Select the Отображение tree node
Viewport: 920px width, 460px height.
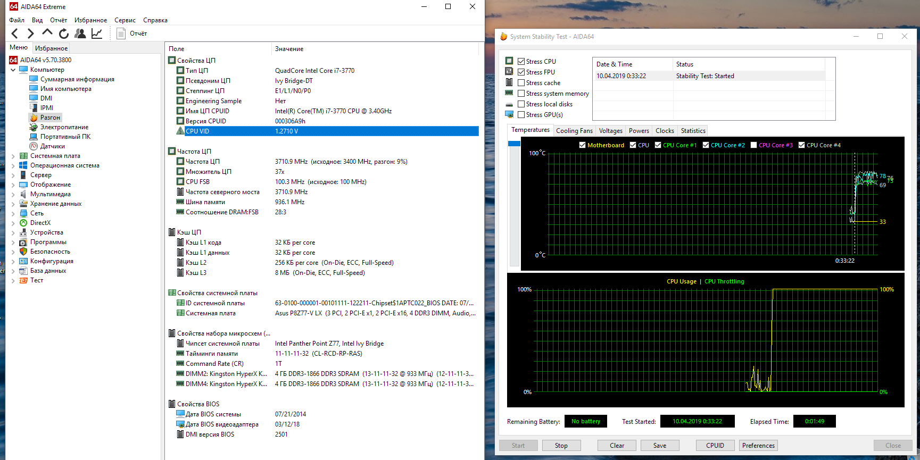click(x=51, y=185)
